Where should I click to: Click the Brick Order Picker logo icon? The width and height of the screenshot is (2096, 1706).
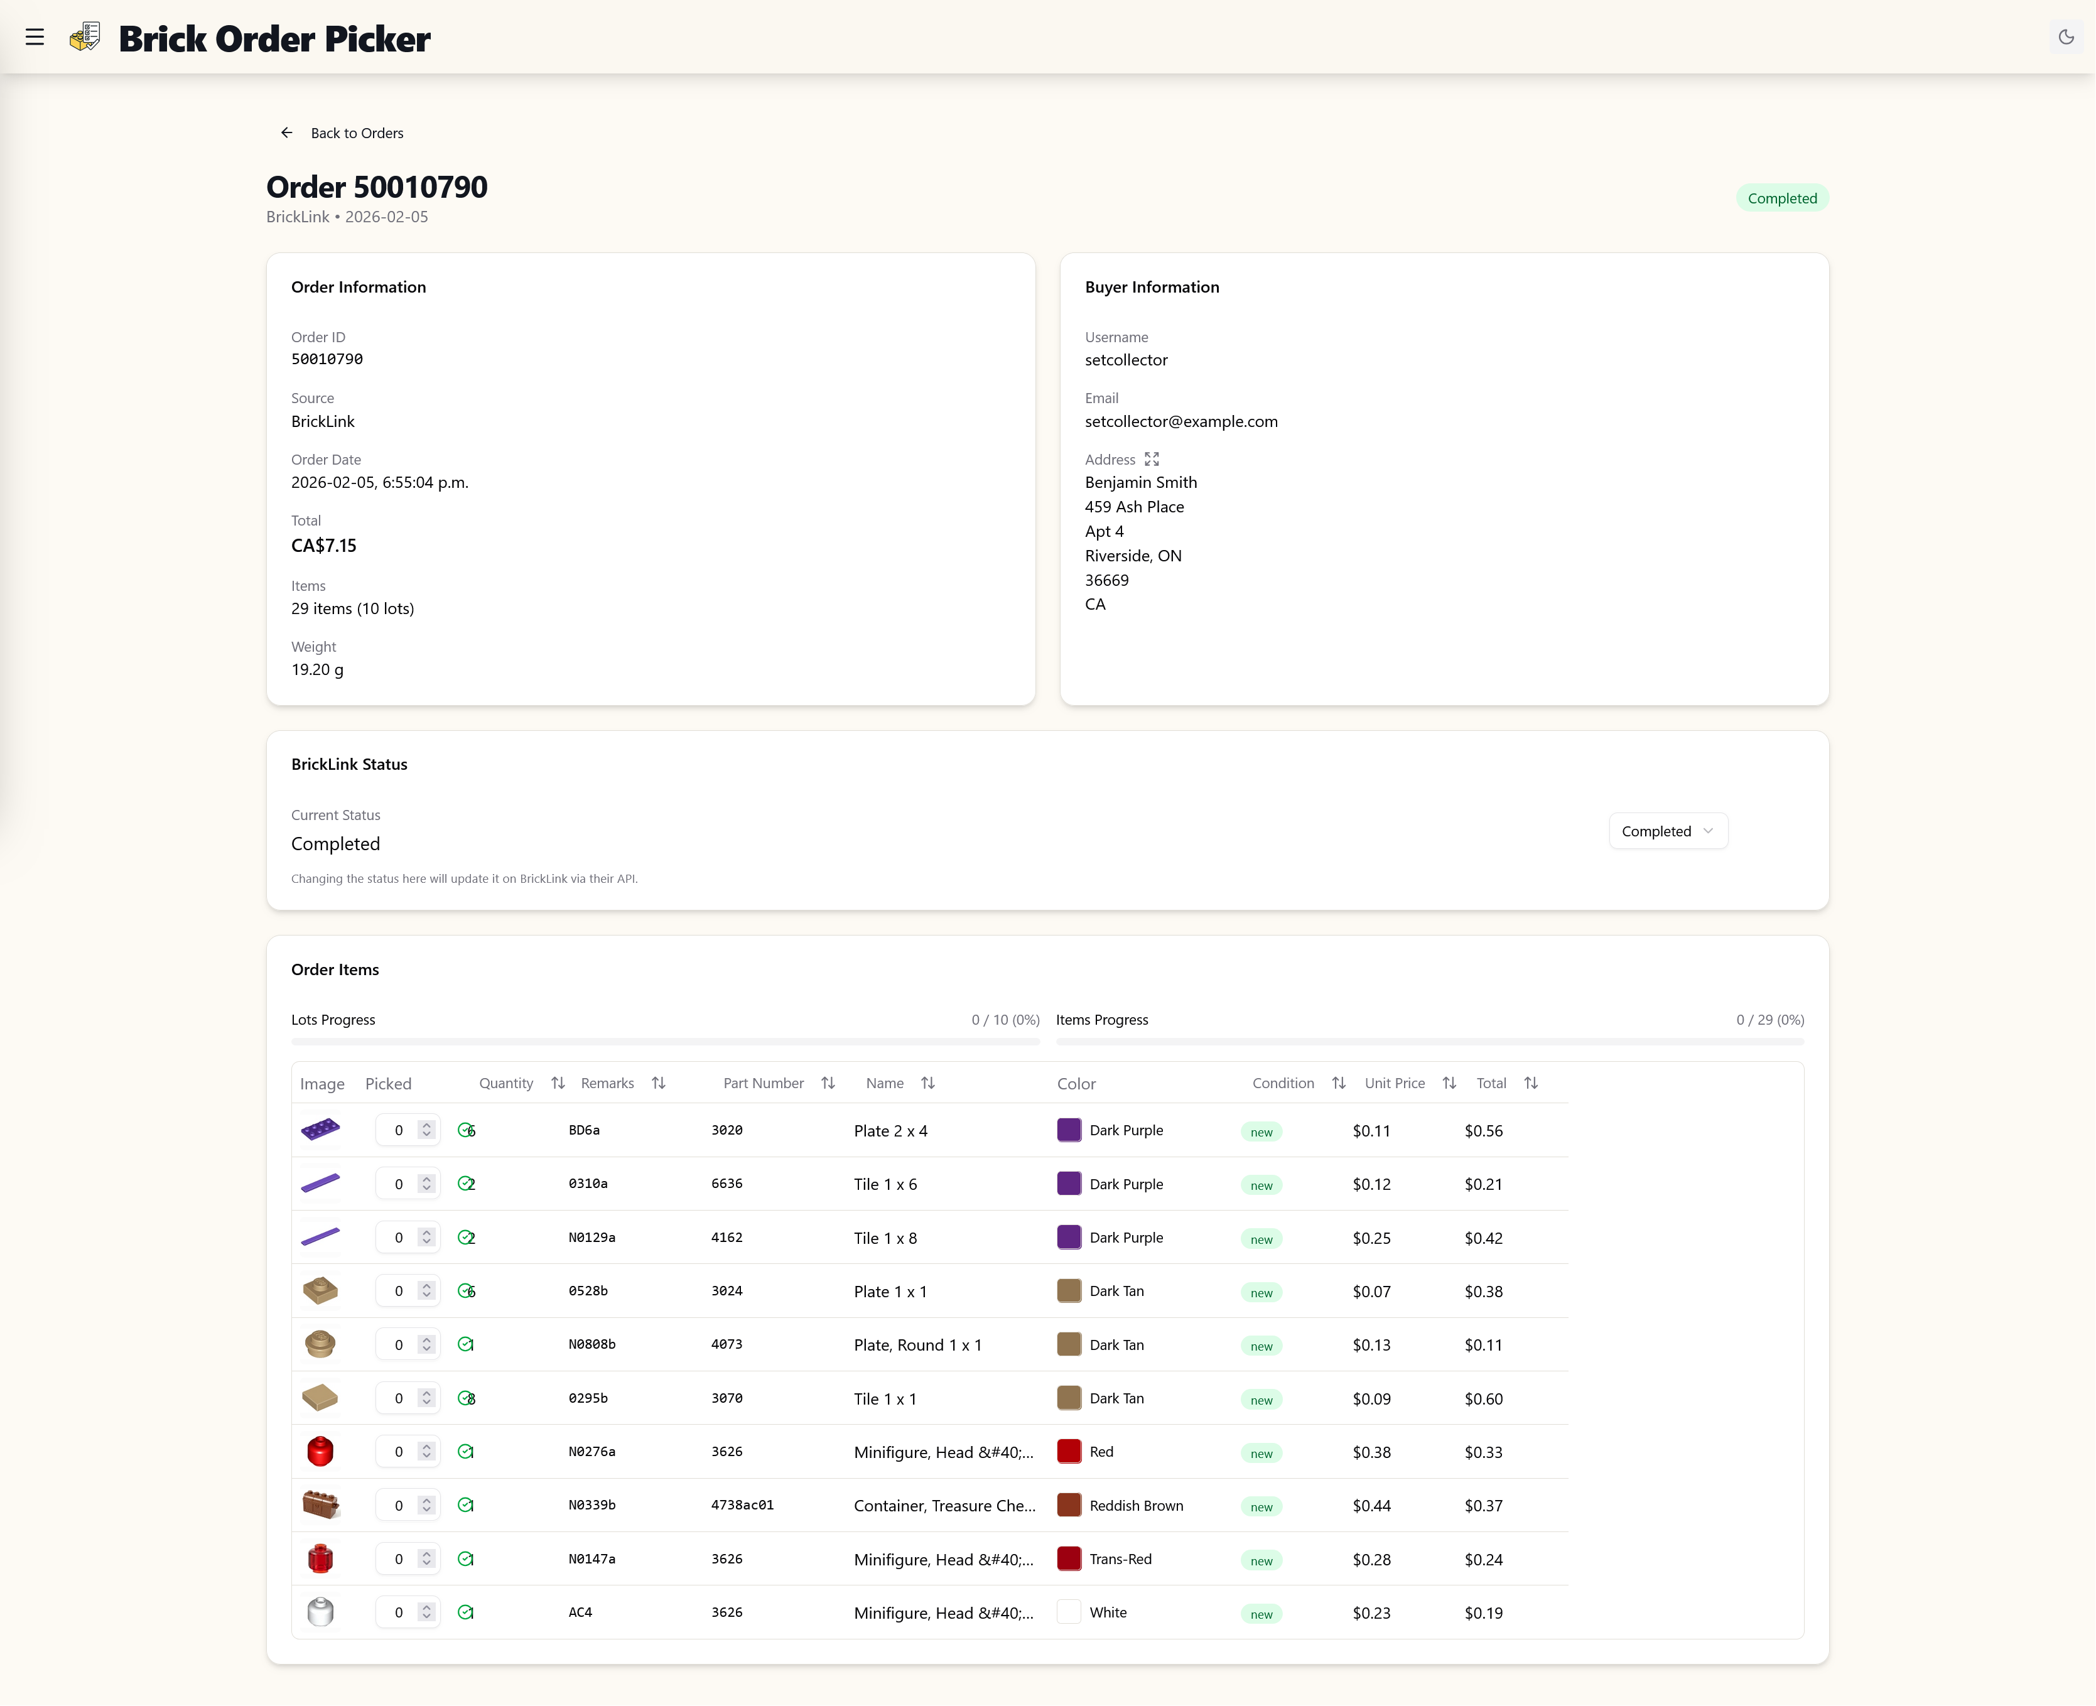85,37
